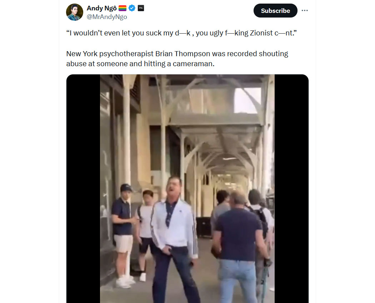The height and width of the screenshot is (303, 375).
Task: Open Andy Ngô's profile avatar
Action: (x=75, y=12)
